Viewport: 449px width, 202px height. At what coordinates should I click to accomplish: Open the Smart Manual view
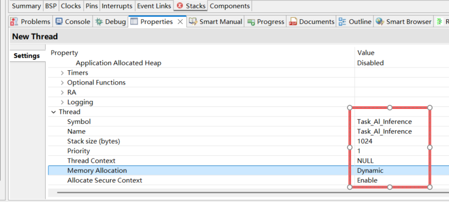tap(215, 21)
